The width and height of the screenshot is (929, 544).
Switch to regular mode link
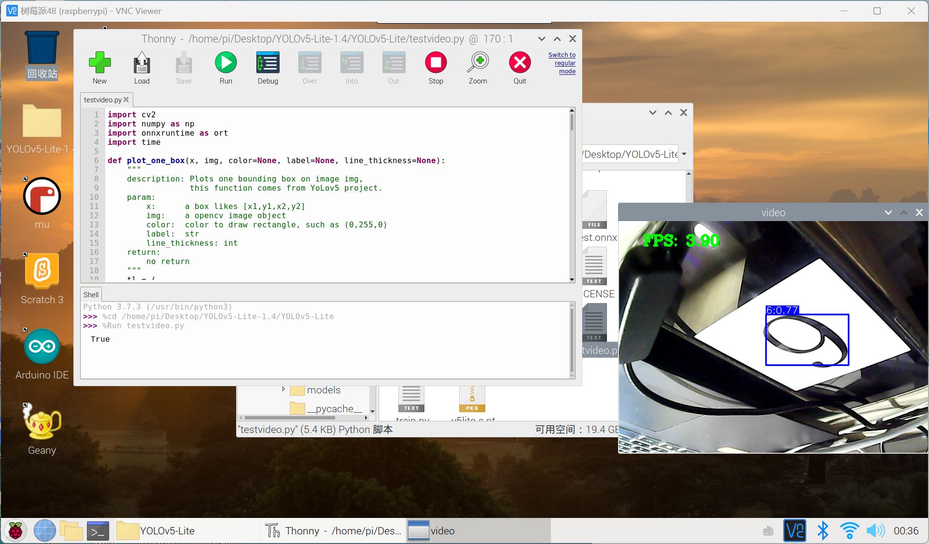tap(562, 63)
